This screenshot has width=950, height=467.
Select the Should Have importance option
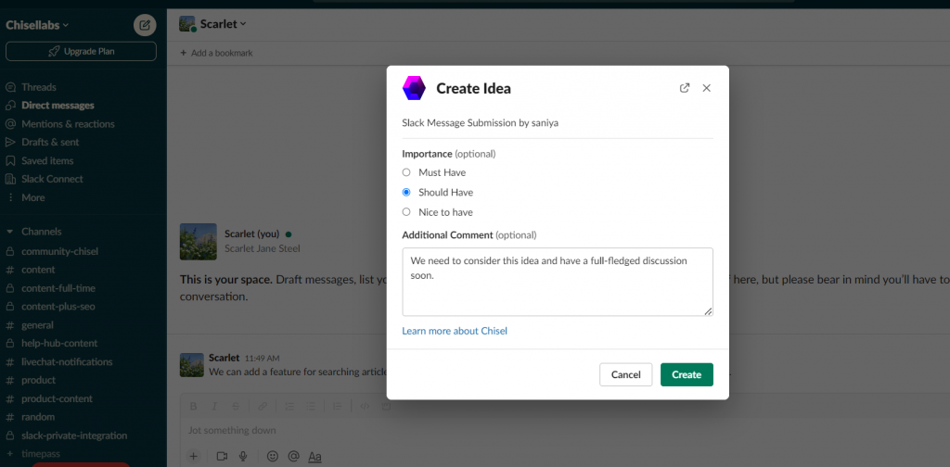pyautogui.click(x=406, y=193)
